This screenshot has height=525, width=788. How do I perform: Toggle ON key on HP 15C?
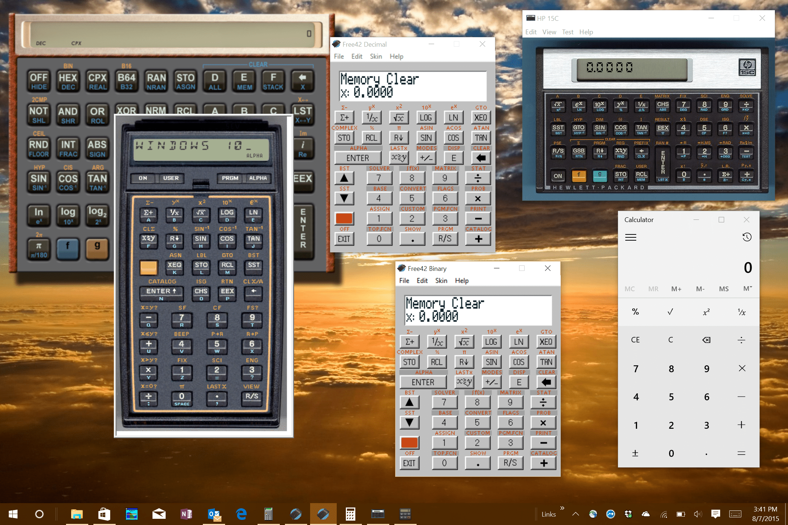coord(558,176)
